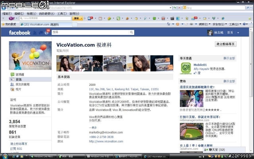This screenshot has height=159, width=254.
Task: Open the Windows Start orb
Action: 5,156
